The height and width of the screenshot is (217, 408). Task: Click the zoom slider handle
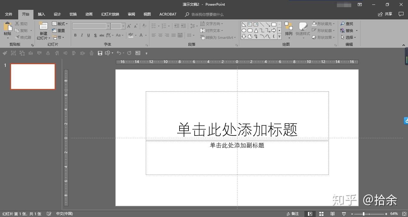pyautogui.click(x=363, y=214)
